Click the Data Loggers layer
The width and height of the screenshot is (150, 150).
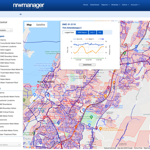[x=6, y=50]
